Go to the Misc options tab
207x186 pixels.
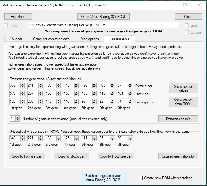(x=90, y=39)
